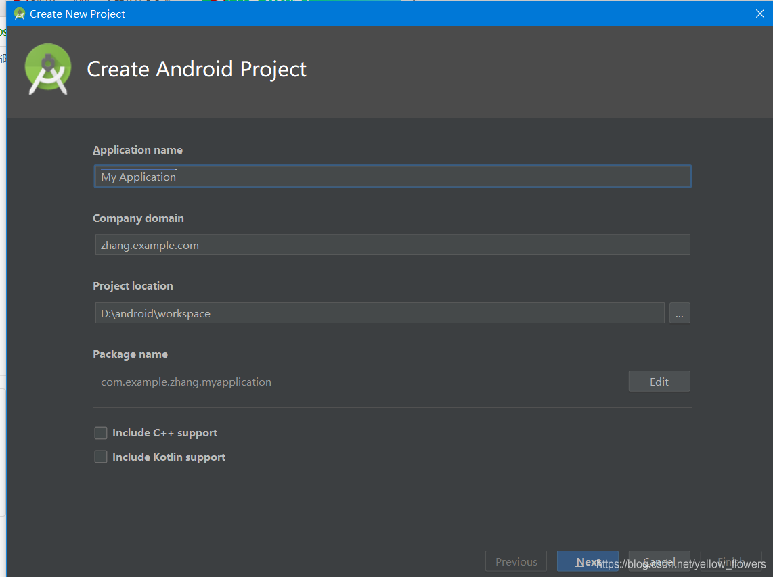Screen dimensions: 773x577
Task: Close the Create New Project dialog
Action: (x=759, y=14)
